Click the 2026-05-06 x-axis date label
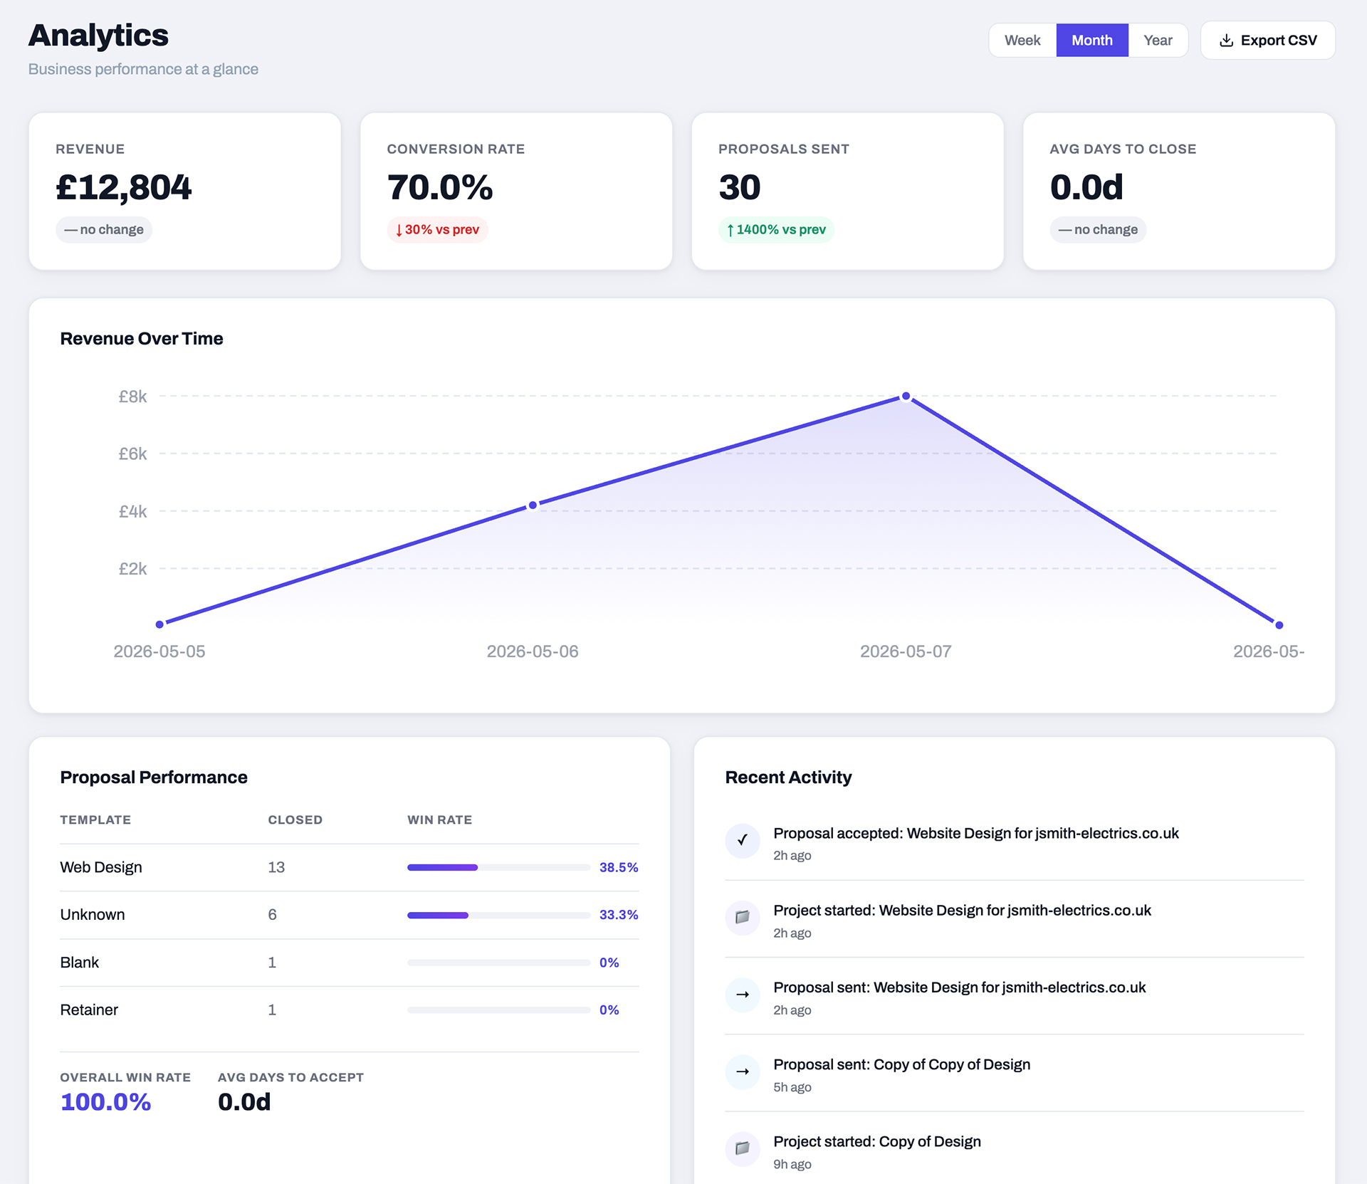 click(x=533, y=651)
